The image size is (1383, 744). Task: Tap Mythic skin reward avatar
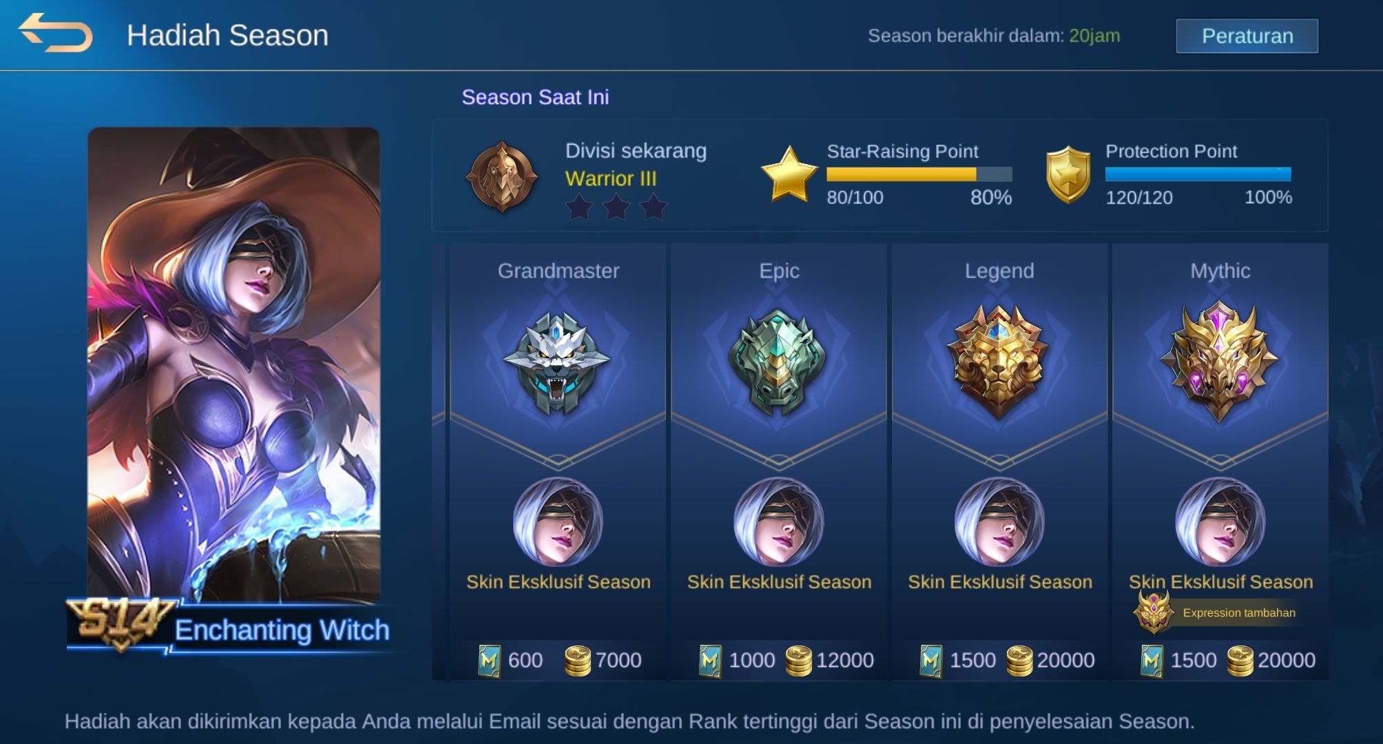pyautogui.click(x=1220, y=521)
